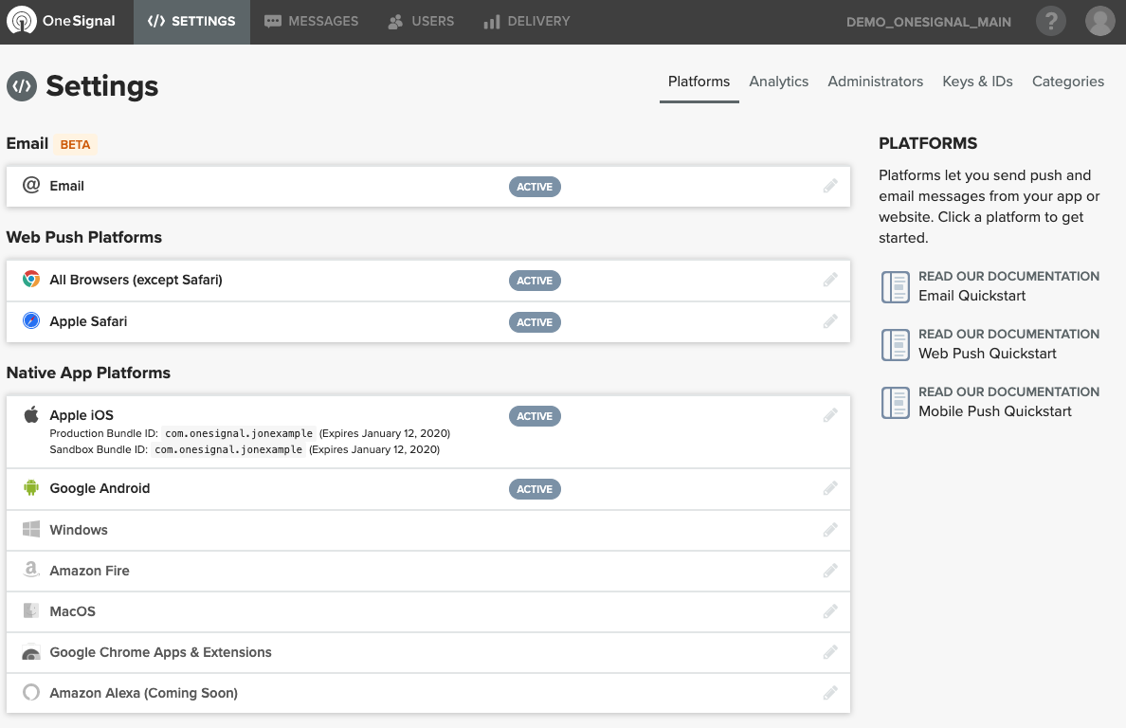The width and height of the screenshot is (1126, 728).
Task: Click the Apple Safari platform name
Action: [88, 321]
